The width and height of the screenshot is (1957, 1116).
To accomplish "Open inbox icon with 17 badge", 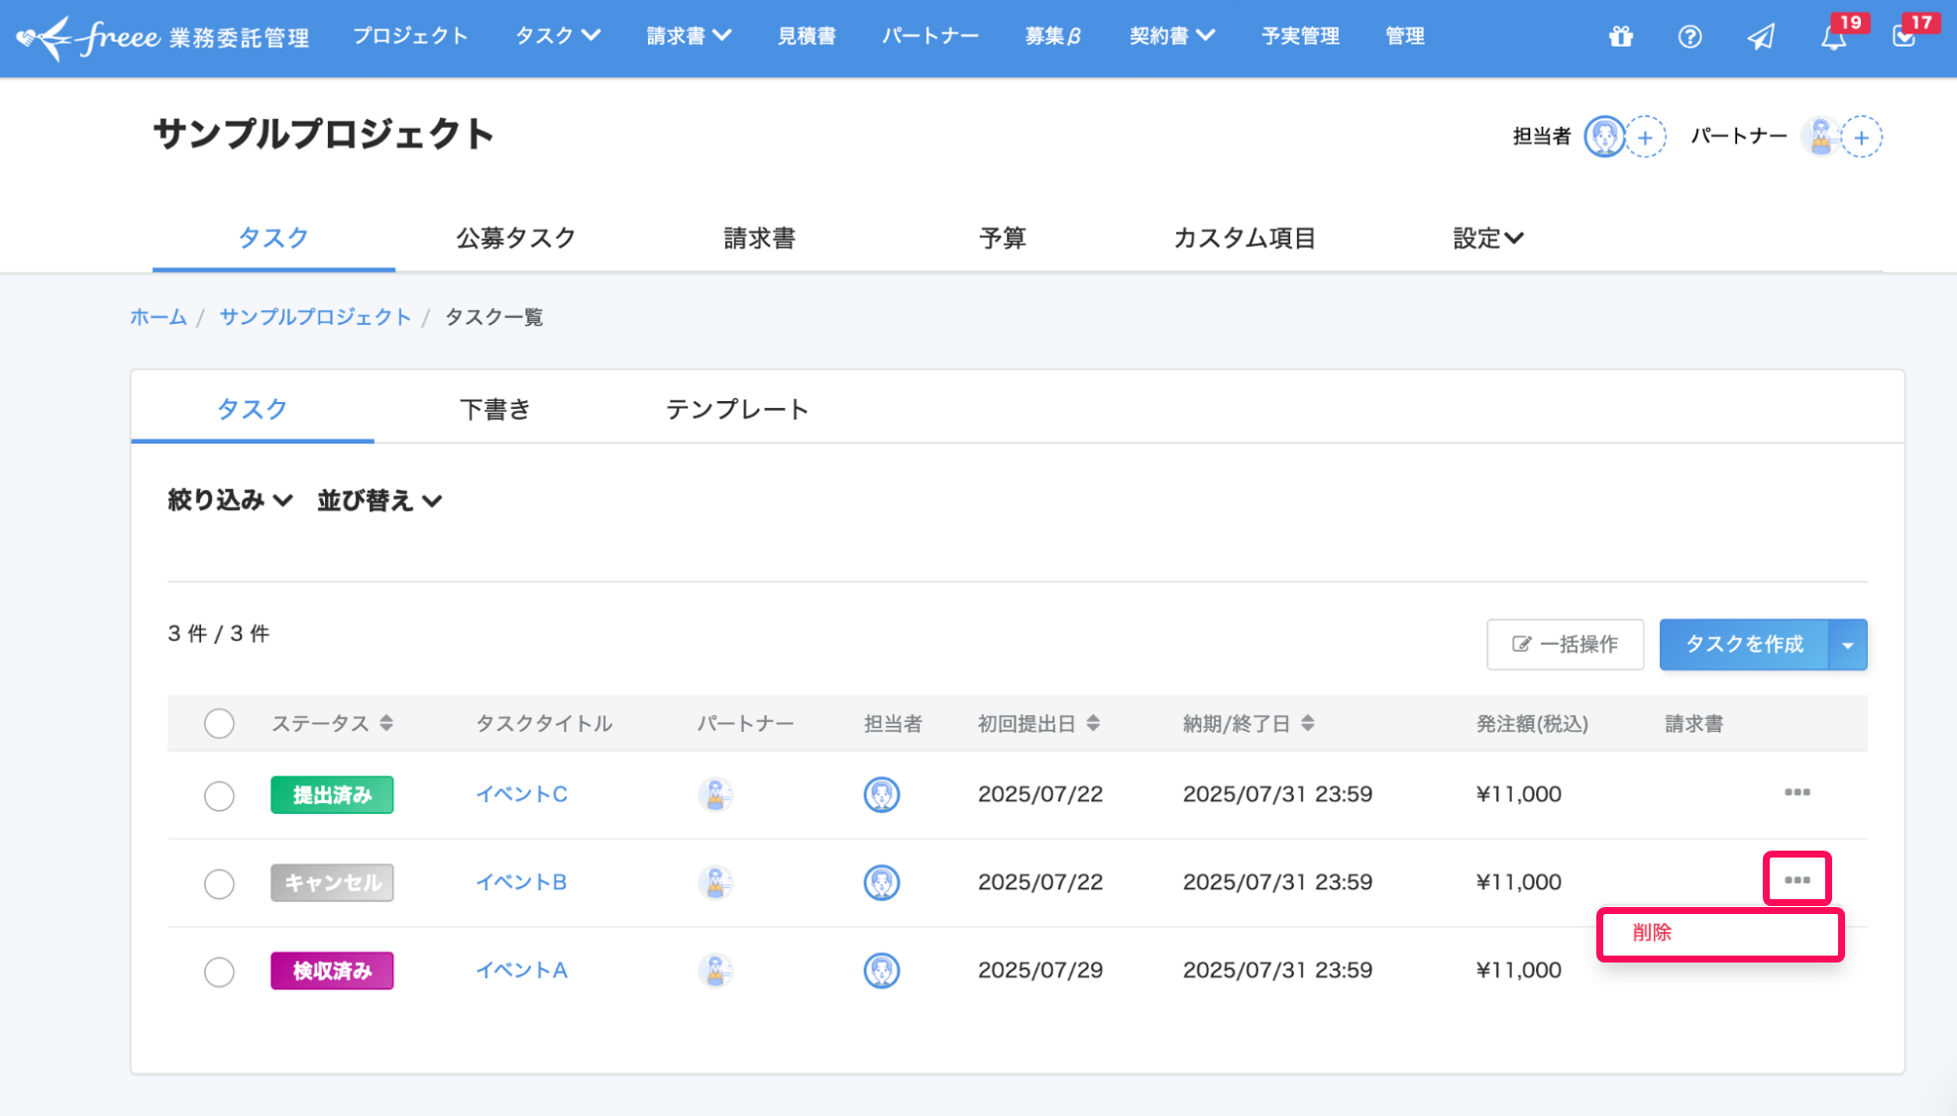I will [1903, 37].
